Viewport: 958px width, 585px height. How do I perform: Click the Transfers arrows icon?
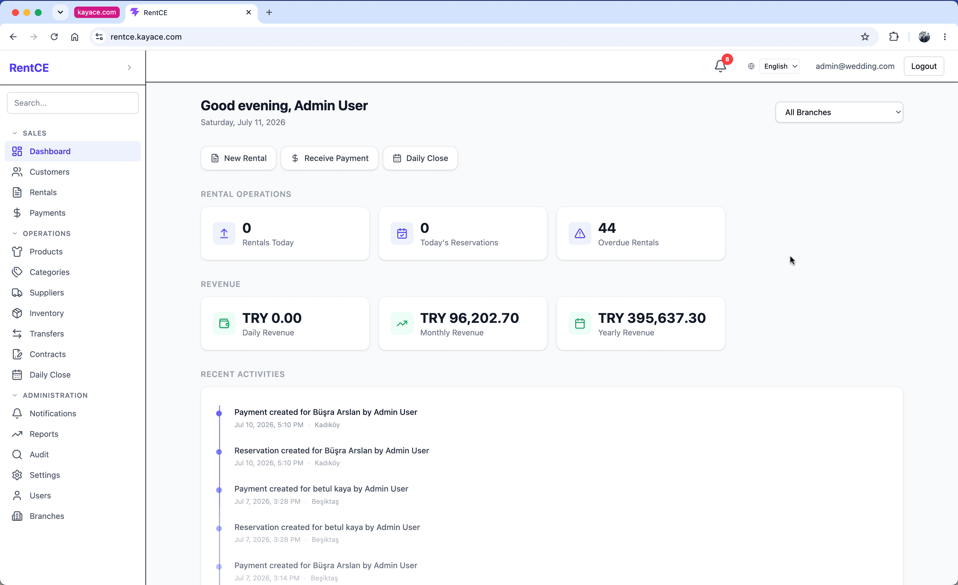click(x=17, y=334)
